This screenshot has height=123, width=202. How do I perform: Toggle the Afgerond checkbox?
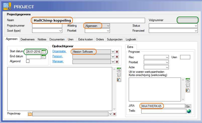click(x=28, y=61)
